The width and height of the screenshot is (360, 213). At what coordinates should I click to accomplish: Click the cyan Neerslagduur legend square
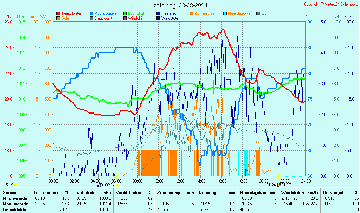(225, 13)
